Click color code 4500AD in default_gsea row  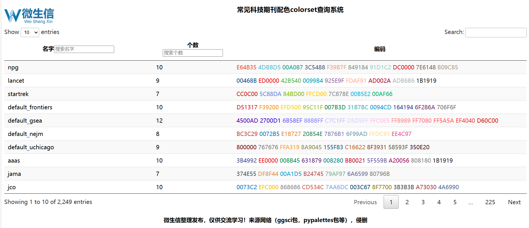coord(247,121)
